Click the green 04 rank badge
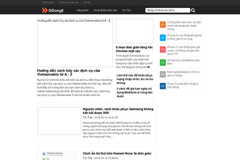This screenshot has height=160, width=240. tap(163, 62)
